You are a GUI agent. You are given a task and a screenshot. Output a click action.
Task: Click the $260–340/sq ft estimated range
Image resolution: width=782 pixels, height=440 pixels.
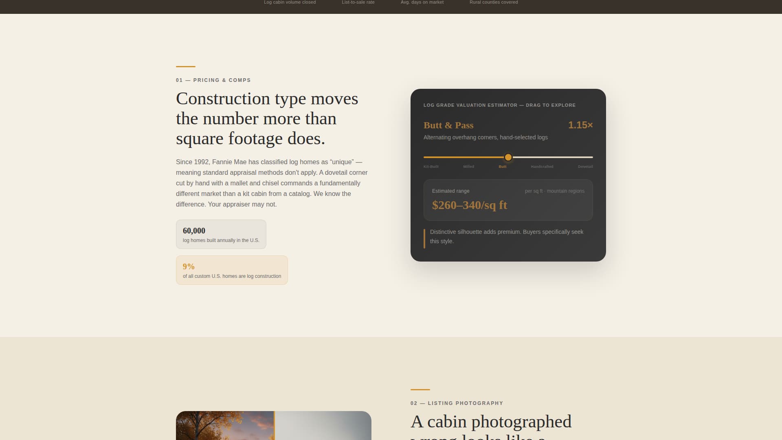(x=470, y=205)
